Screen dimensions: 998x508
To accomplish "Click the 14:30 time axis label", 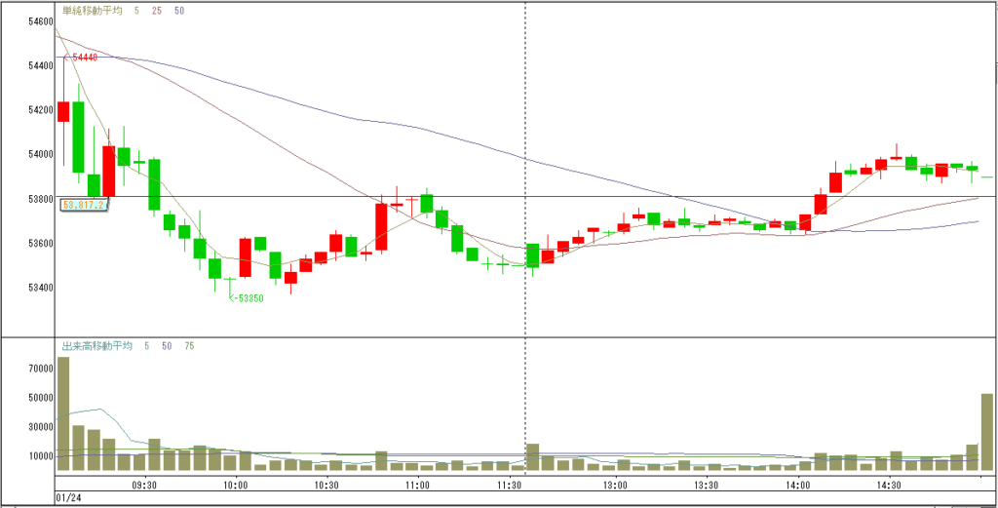I will click(x=889, y=485).
